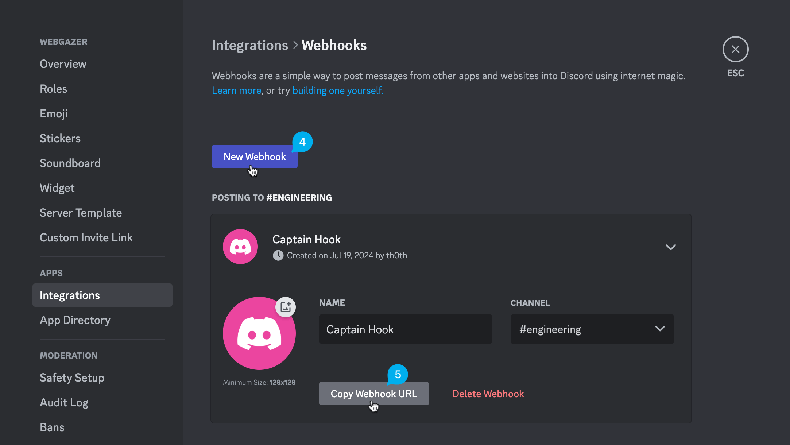The image size is (790, 445).
Task: Click the ESC close button top right
Action: [x=735, y=49]
